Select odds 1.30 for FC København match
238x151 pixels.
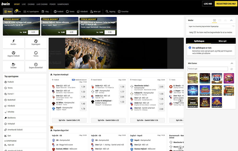coord(122,87)
